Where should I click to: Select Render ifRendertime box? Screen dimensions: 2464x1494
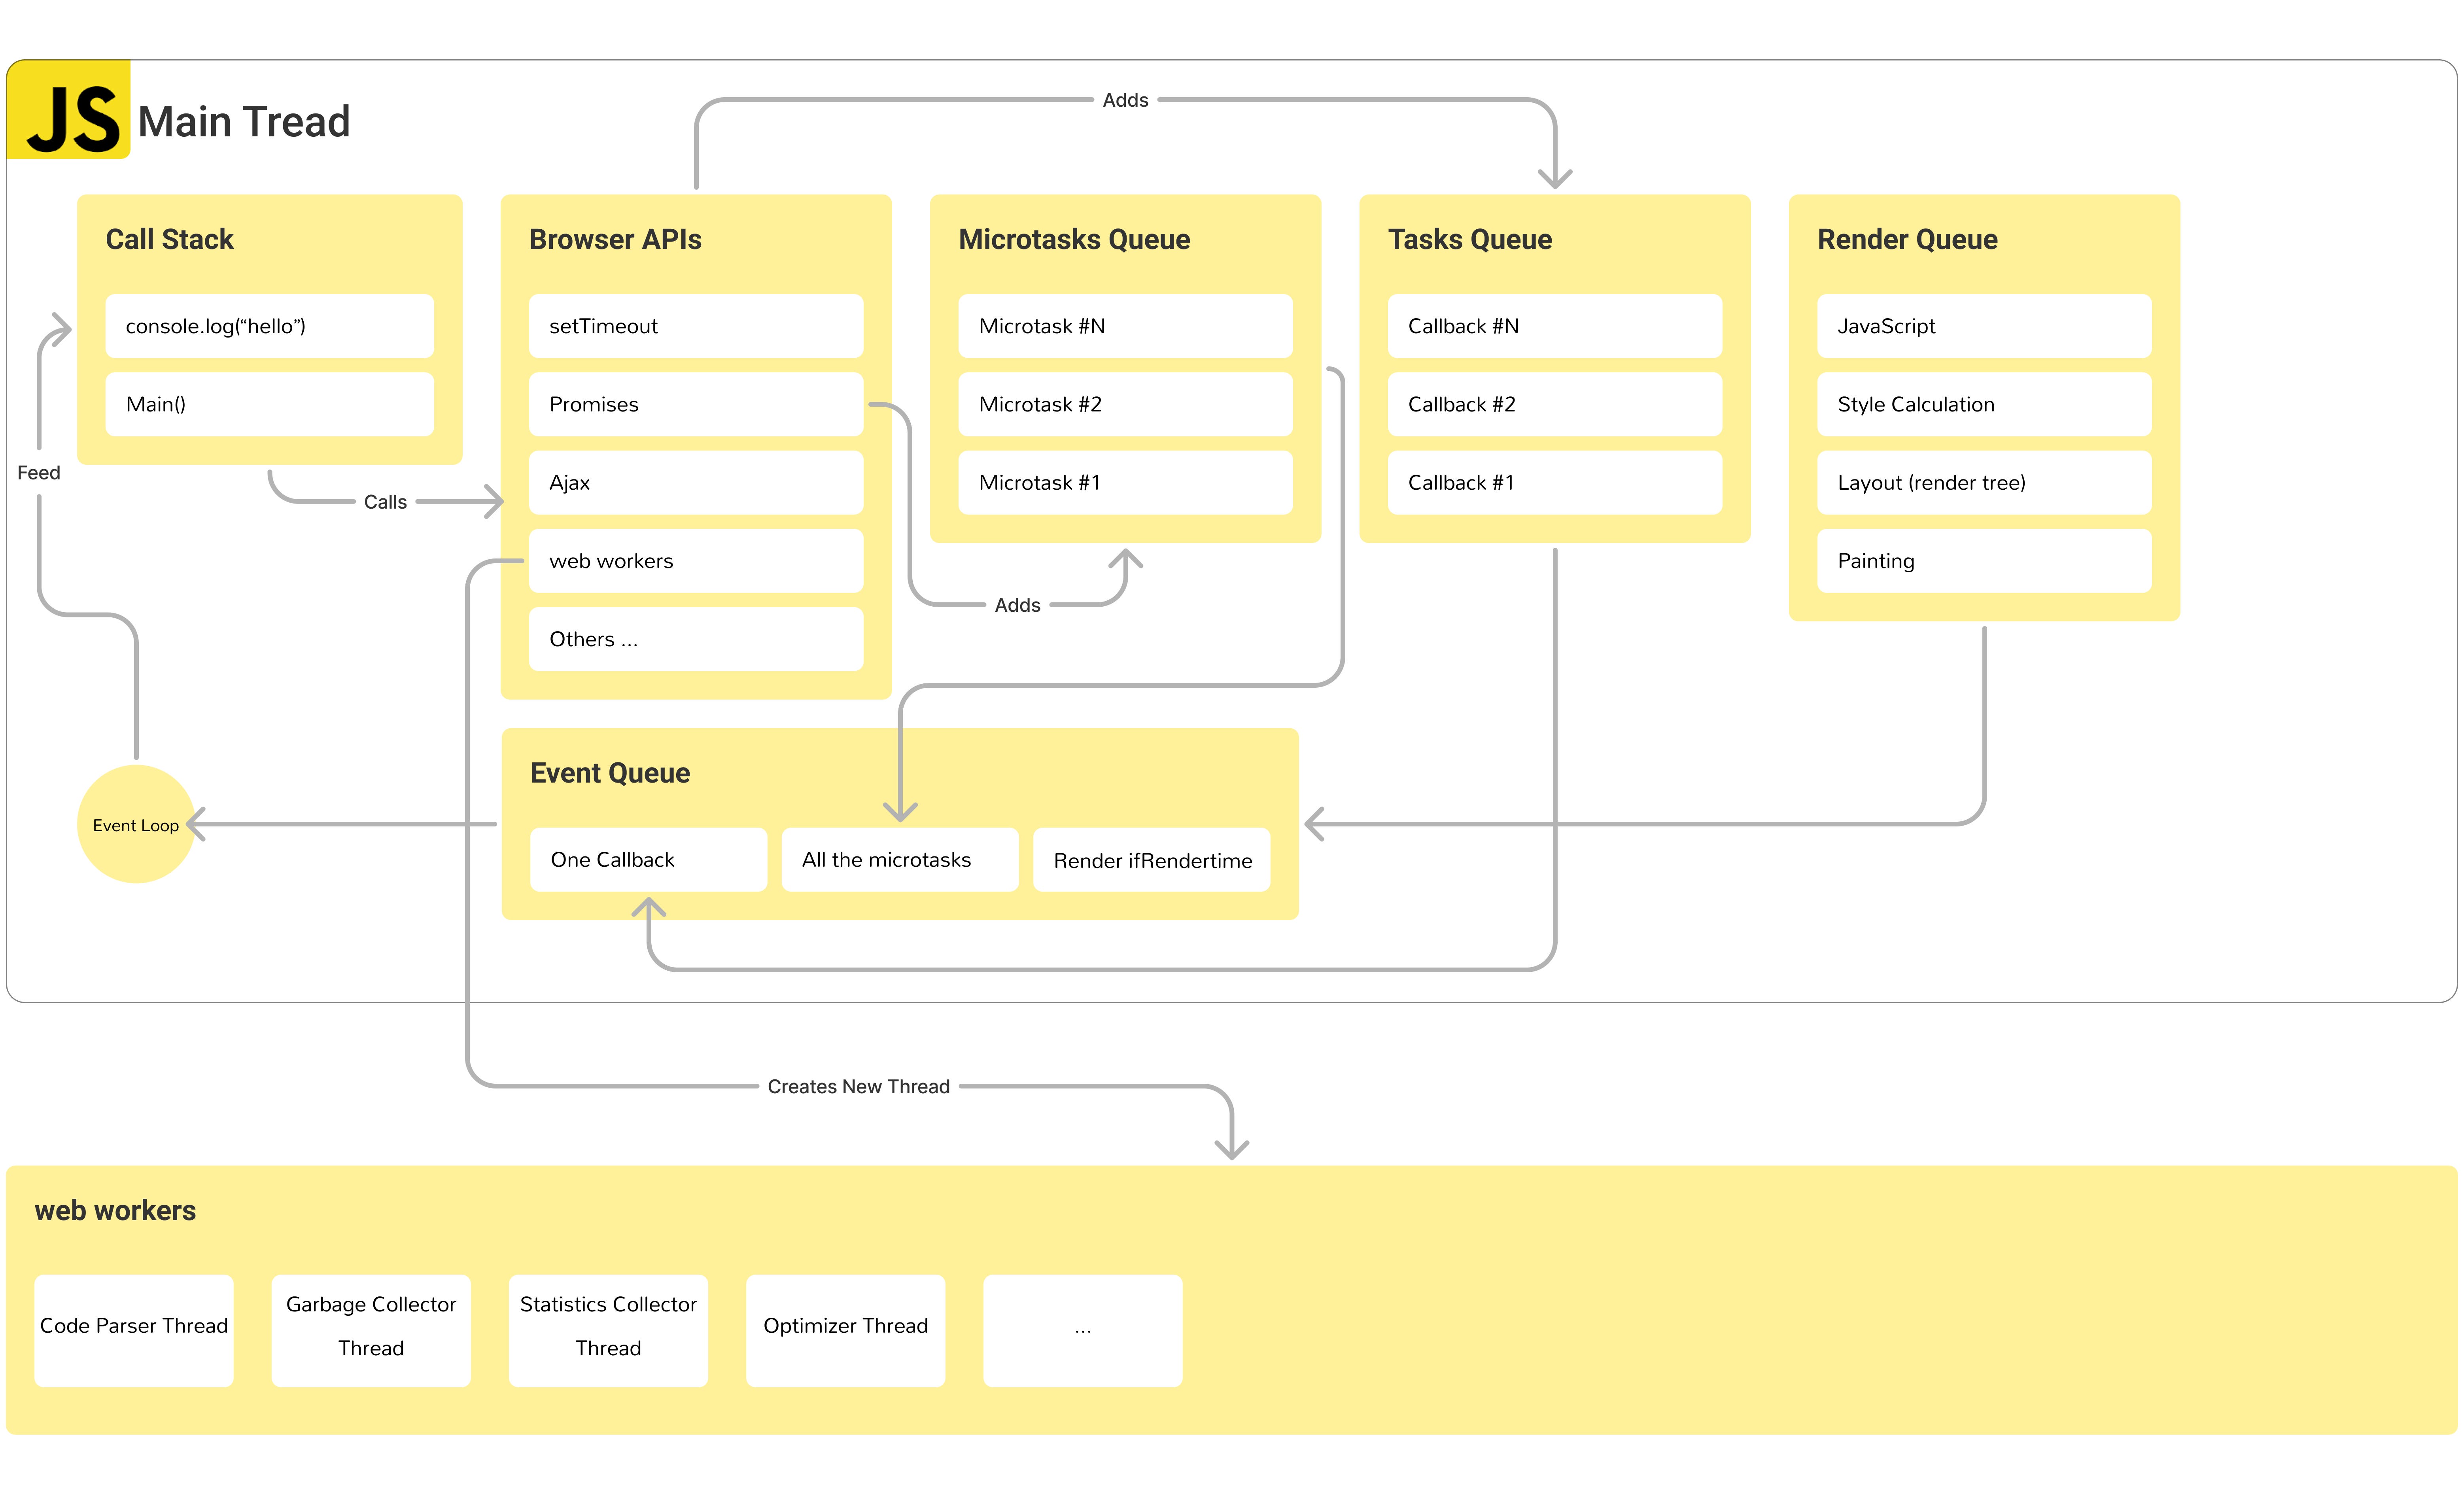click(x=1151, y=859)
